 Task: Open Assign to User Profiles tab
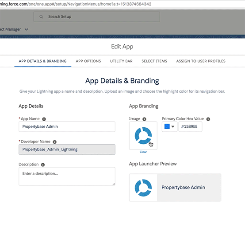coord(201,61)
